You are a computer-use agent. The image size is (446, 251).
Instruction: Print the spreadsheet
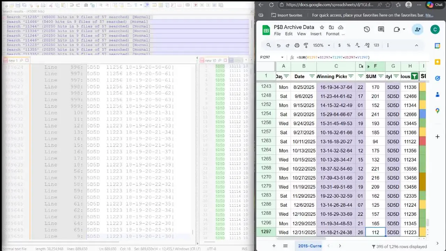[297, 45]
